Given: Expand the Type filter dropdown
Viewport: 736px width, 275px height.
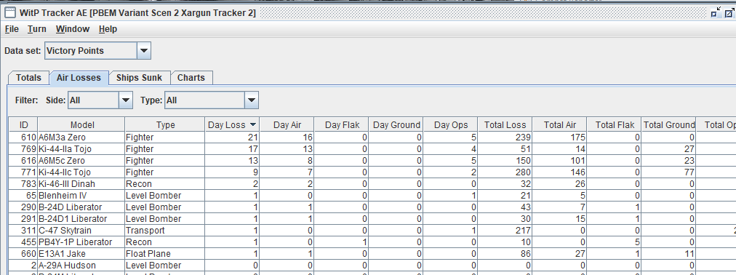Looking at the screenshot, I should tap(251, 100).
